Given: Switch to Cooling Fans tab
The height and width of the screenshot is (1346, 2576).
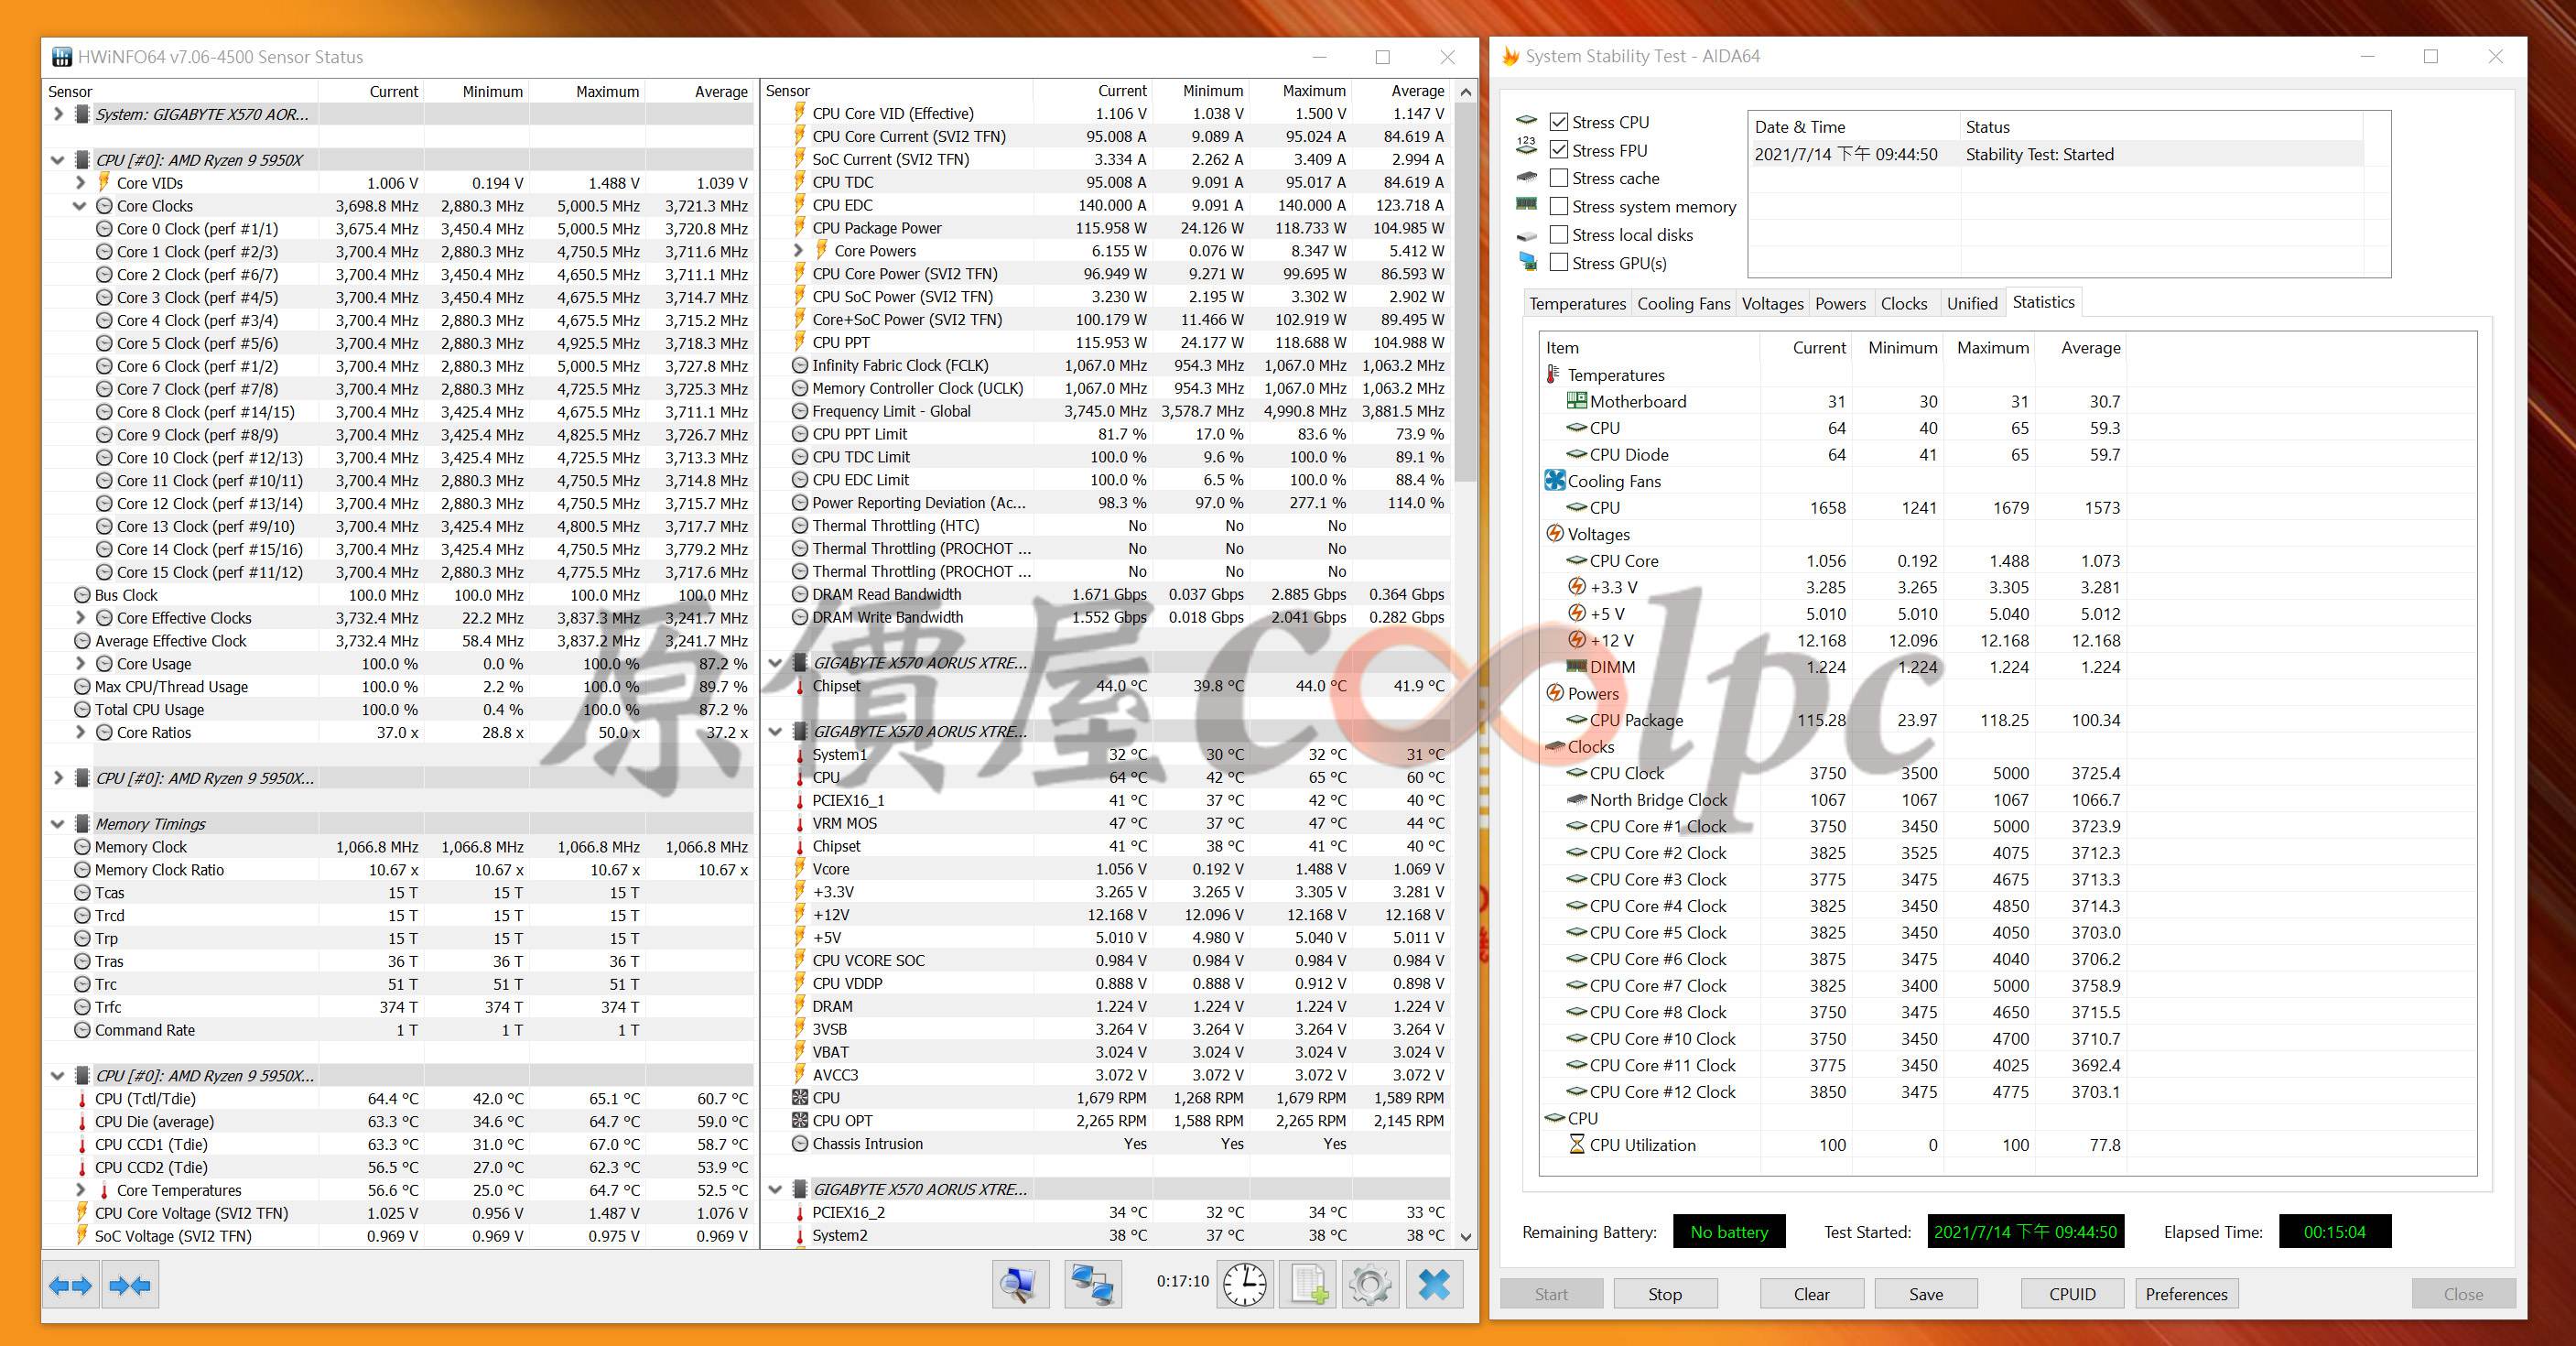Looking at the screenshot, I should [1683, 304].
